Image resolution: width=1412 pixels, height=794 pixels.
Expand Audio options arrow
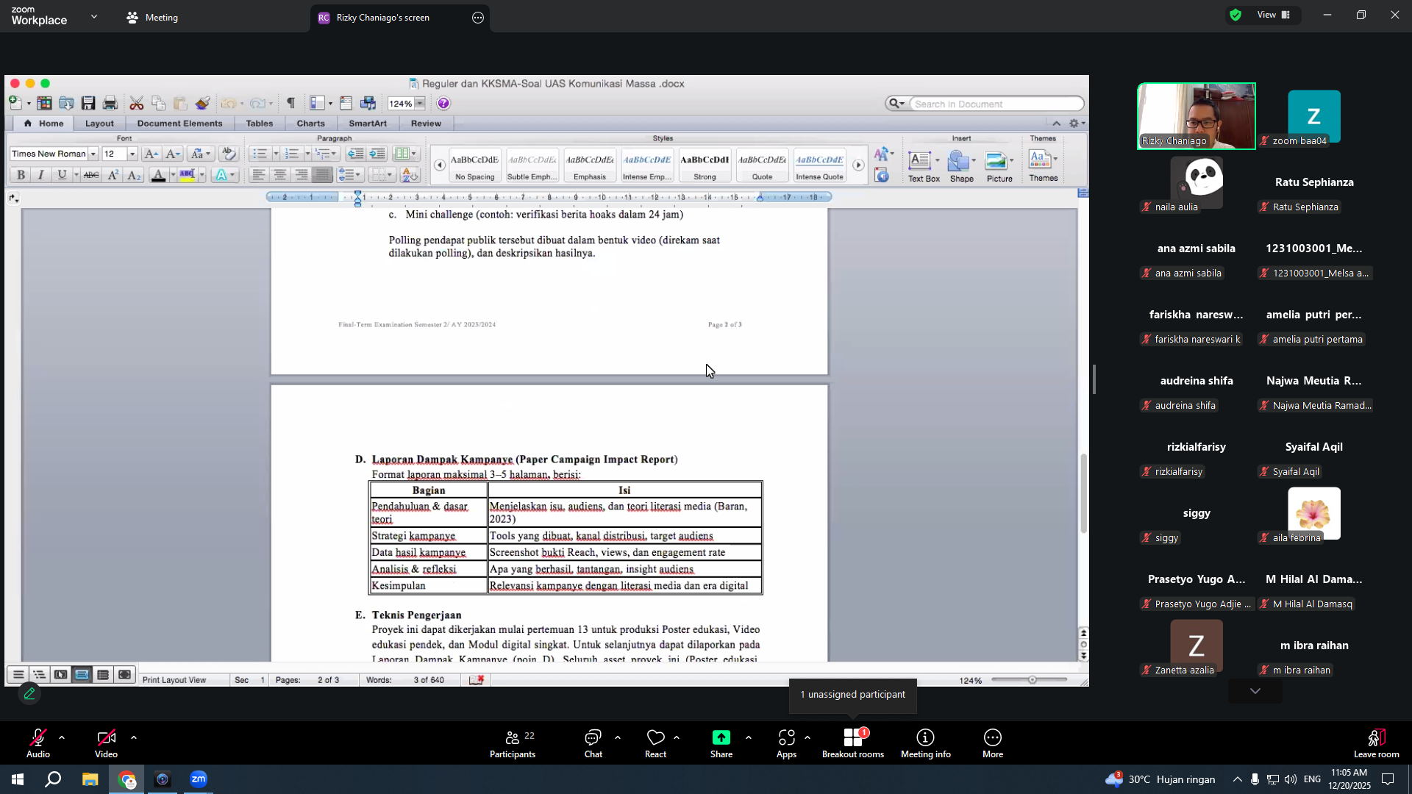(x=62, y=737)
